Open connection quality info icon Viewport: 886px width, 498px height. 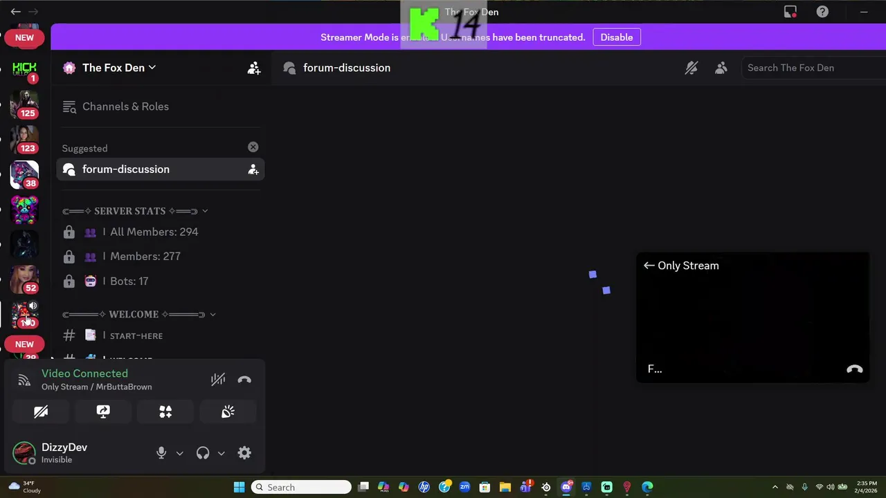point(24,380)
